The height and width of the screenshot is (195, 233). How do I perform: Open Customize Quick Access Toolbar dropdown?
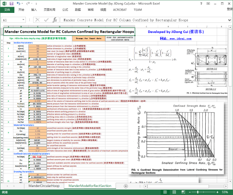(36, 3)
